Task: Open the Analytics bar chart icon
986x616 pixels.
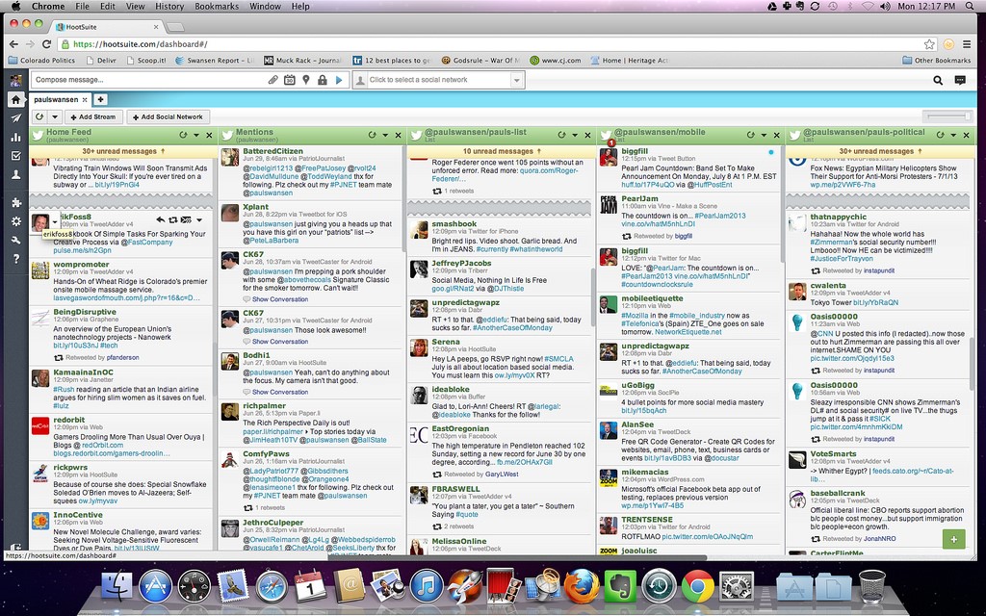Action: 15,137
